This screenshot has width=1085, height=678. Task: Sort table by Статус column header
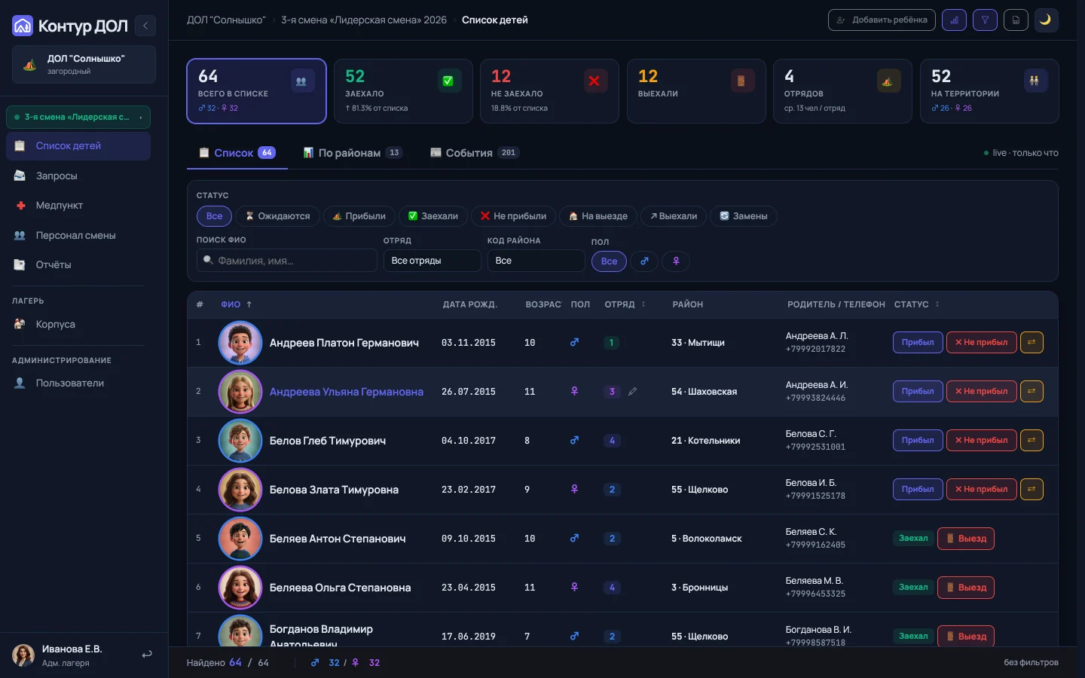(917, 305)
